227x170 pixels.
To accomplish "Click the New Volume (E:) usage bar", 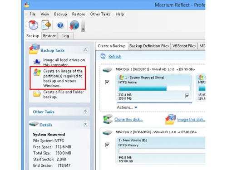I will pos(162,151).
